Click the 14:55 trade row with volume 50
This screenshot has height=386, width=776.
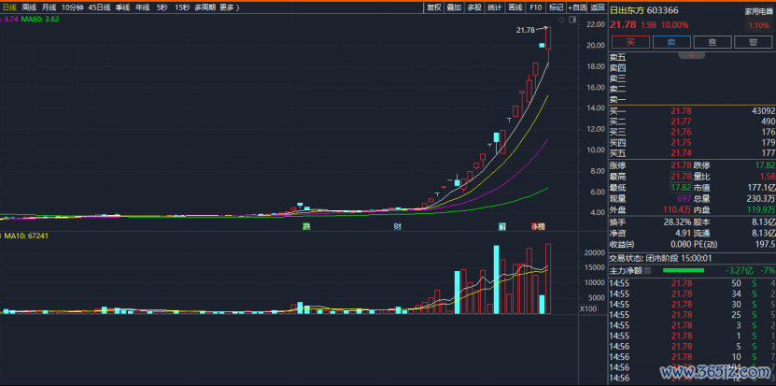692,283
